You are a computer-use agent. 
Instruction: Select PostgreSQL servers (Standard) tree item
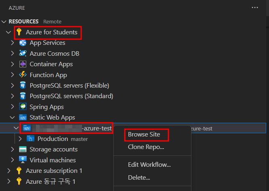(x=71, y=96)
